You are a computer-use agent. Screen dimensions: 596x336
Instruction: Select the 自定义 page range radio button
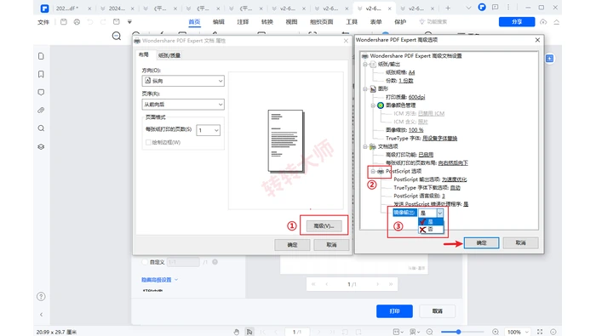tap(145, 262)
